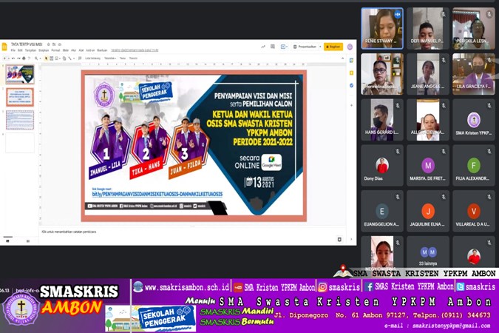Open the activity dashboard trend icon
The height and width of the screenshot is (333, 499).
click(x=263, y=47)
